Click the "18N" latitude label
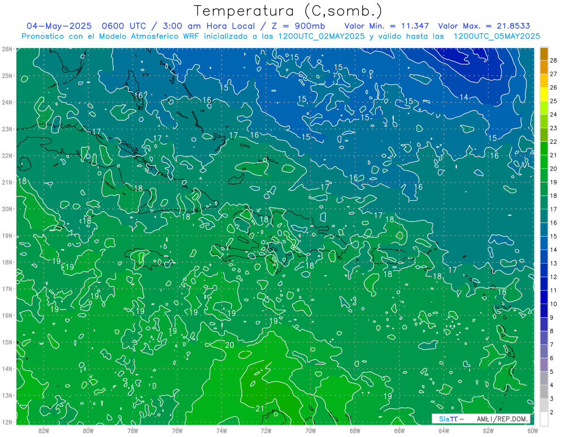 pos(7,262)
